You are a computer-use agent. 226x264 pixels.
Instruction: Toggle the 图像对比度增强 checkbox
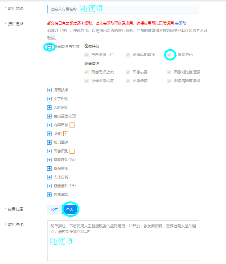click(x=169, y=72)
